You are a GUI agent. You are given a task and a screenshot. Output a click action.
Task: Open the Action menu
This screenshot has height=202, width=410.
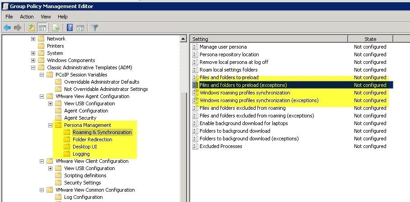coord(27,17)
